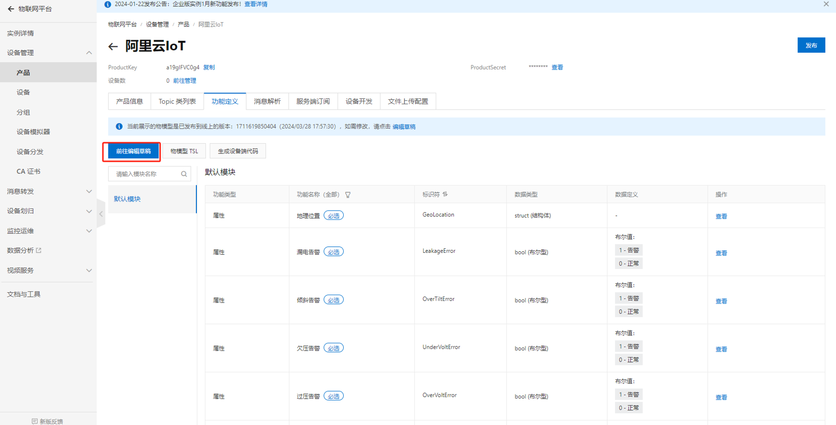Click 产品 breadcrumb link
Viewport: 836px width, 425px height.
(x=184, y=25)
